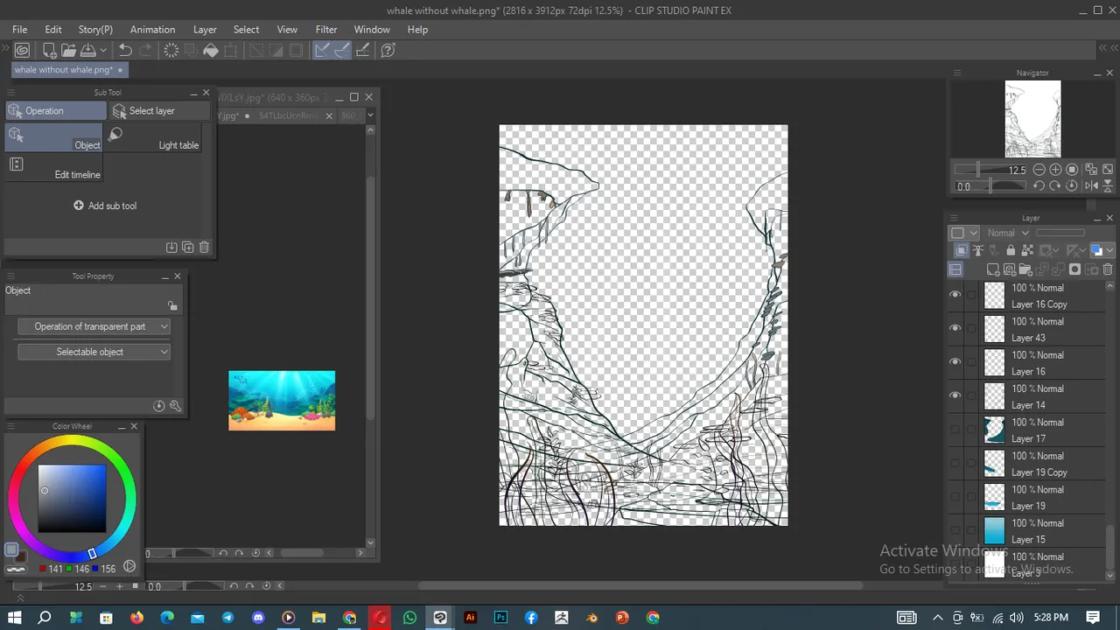Click the Fill bucket icon in the command bar

(211, 51)
